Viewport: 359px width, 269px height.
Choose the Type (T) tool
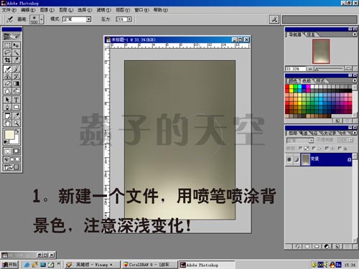16,100
